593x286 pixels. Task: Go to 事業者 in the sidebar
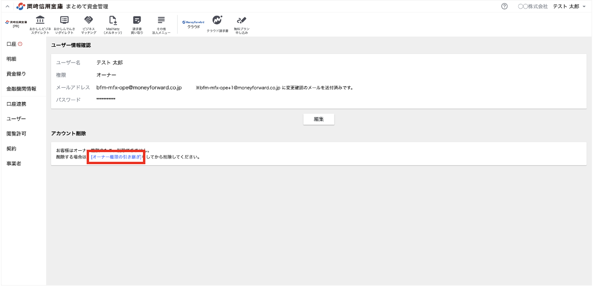click(x=13, y=163)
